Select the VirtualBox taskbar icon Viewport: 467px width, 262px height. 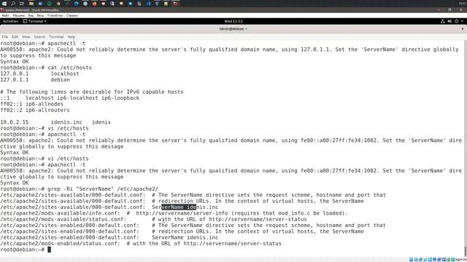(x=175, y=4)
